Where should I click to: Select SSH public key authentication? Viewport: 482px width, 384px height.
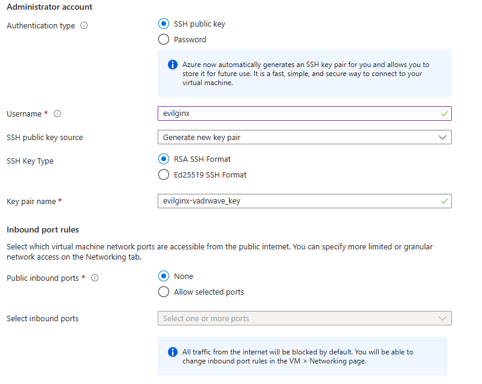point(164,24)
